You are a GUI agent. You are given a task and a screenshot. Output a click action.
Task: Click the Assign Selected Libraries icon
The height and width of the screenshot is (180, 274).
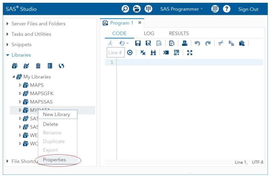26,66
